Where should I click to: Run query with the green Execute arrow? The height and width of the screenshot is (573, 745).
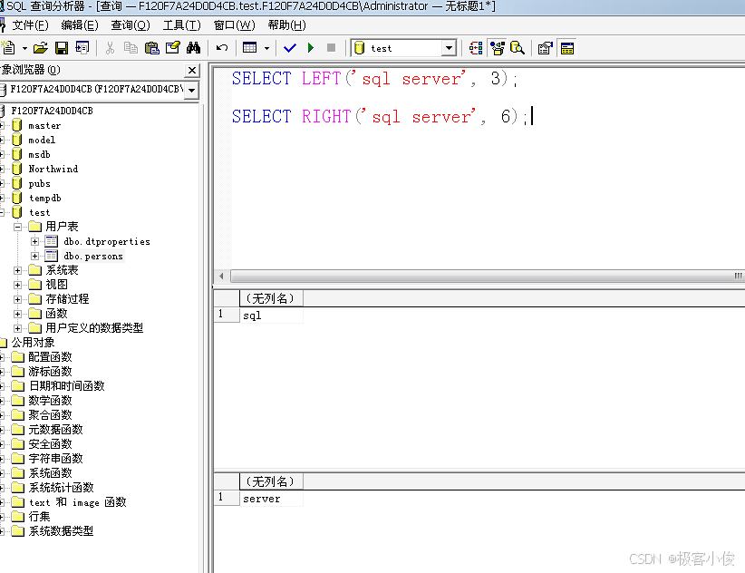tap(311, 48)
